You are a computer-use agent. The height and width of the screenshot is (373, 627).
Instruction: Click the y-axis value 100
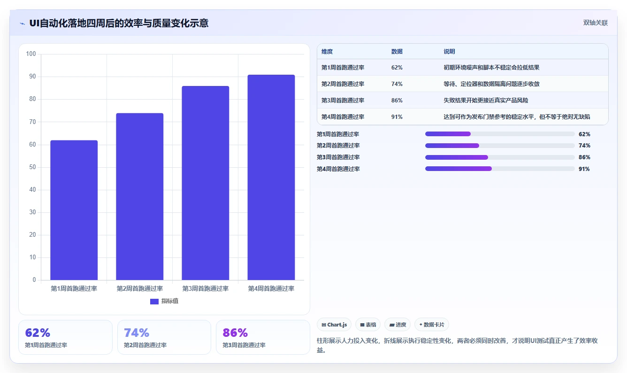pyautogui.click(x=31, y=54)
